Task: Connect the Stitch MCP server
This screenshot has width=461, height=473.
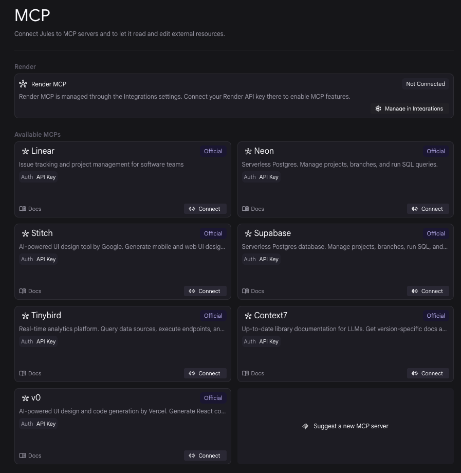Action: point(205,291)
